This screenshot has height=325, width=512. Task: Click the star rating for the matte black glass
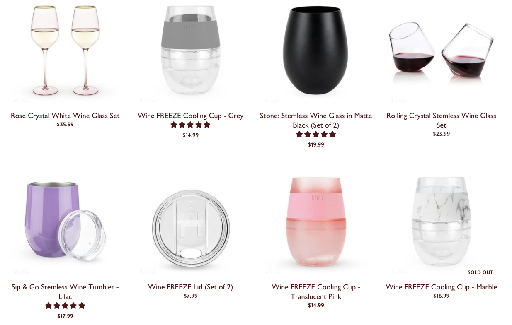(x=316, y=135)
